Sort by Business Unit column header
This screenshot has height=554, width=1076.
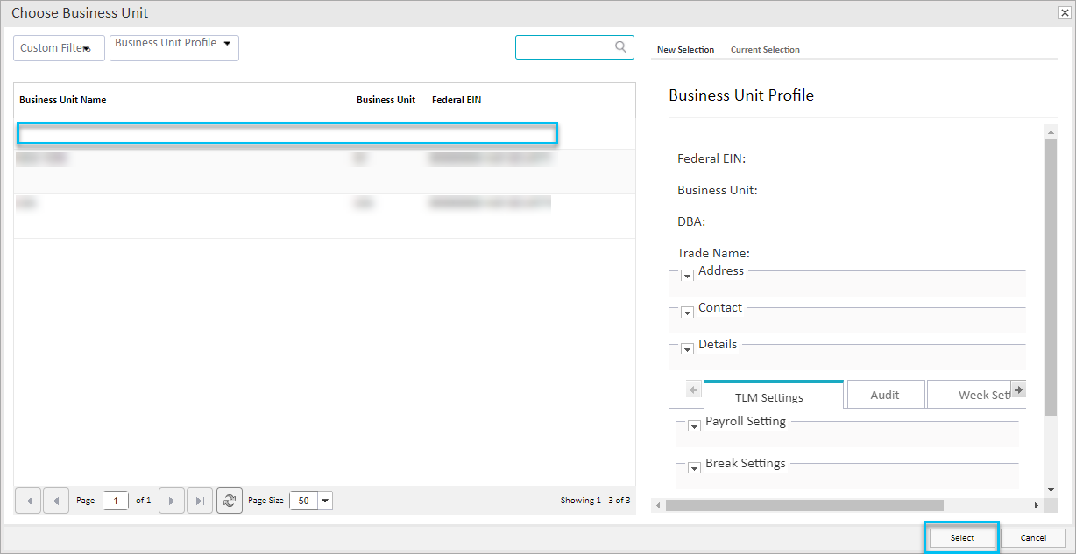(x=386, y=100)
